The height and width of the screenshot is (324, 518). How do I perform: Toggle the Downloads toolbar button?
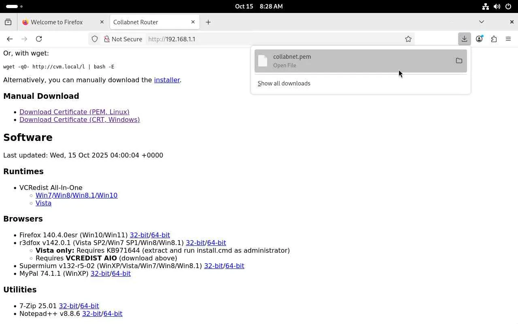[x=464, y=39]
